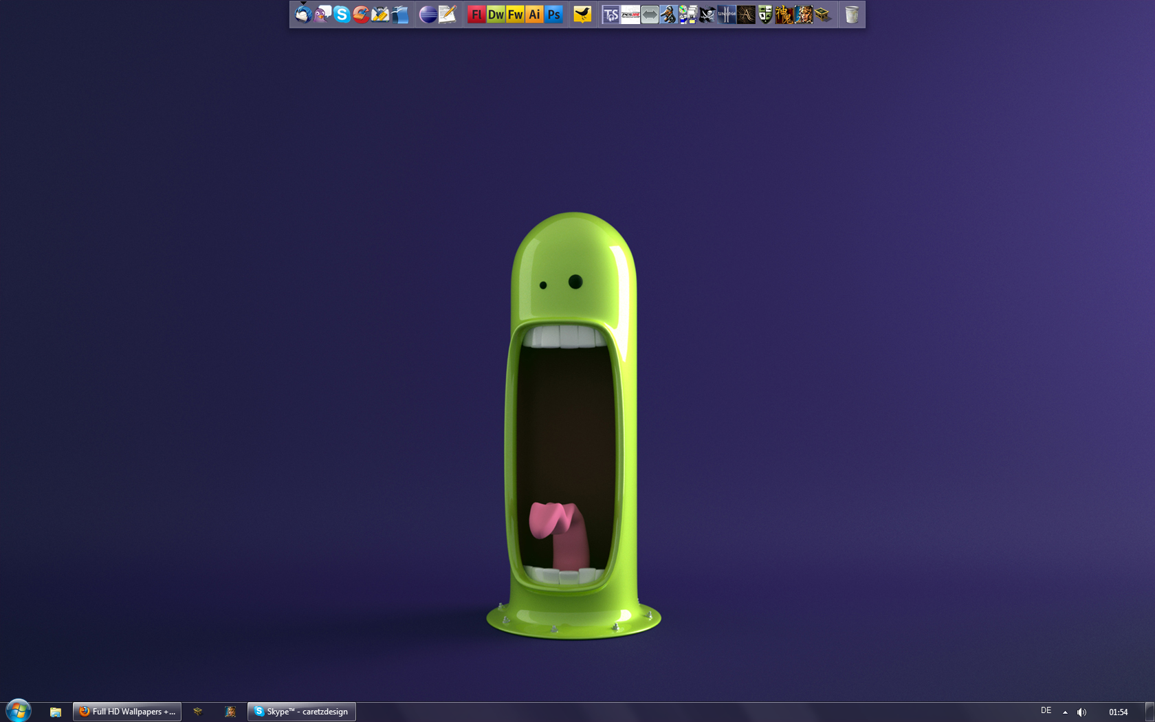Screen dimensions: 1155x722
Task: Switch to Full HD Wallpapers Firefox window
Action: 127,712
